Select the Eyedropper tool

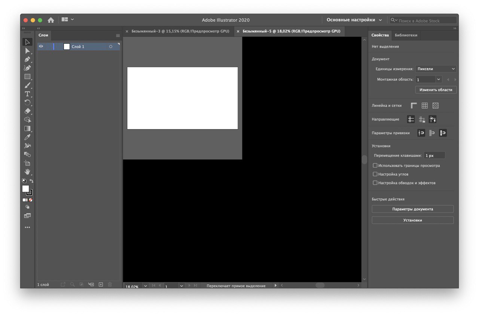pyautogui.click(x=27, y=137)
